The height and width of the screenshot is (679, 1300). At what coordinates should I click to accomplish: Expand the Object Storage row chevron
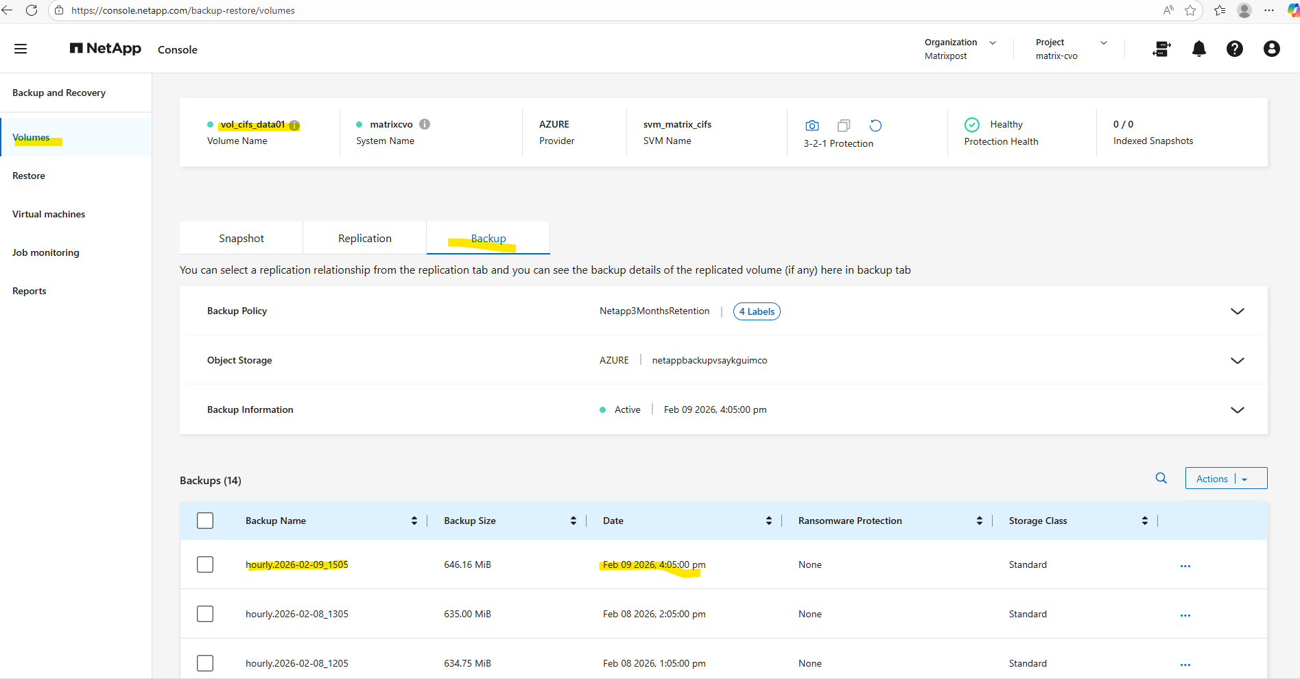1237,361
